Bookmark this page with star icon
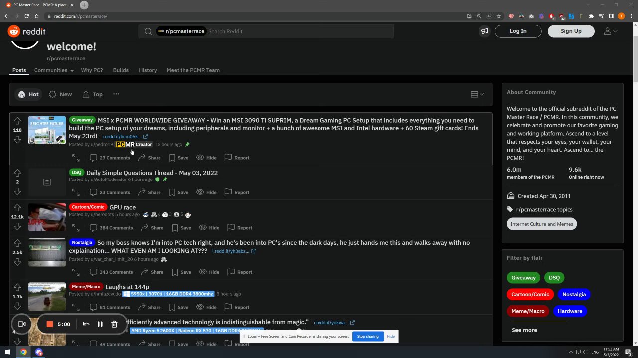Image resolution: width=638 pixels, height=358 pixels. click(x=499, y=16)
